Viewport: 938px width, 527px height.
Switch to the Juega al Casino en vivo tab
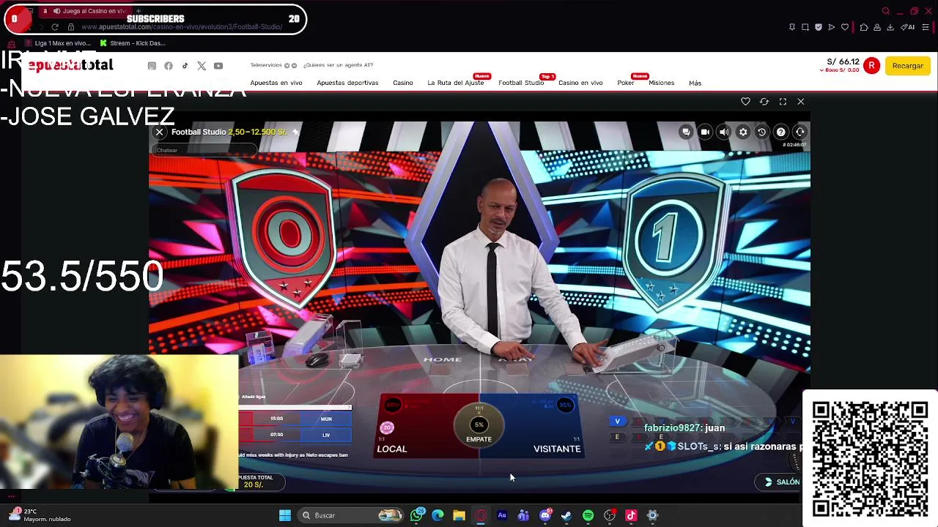pos(86,11)
